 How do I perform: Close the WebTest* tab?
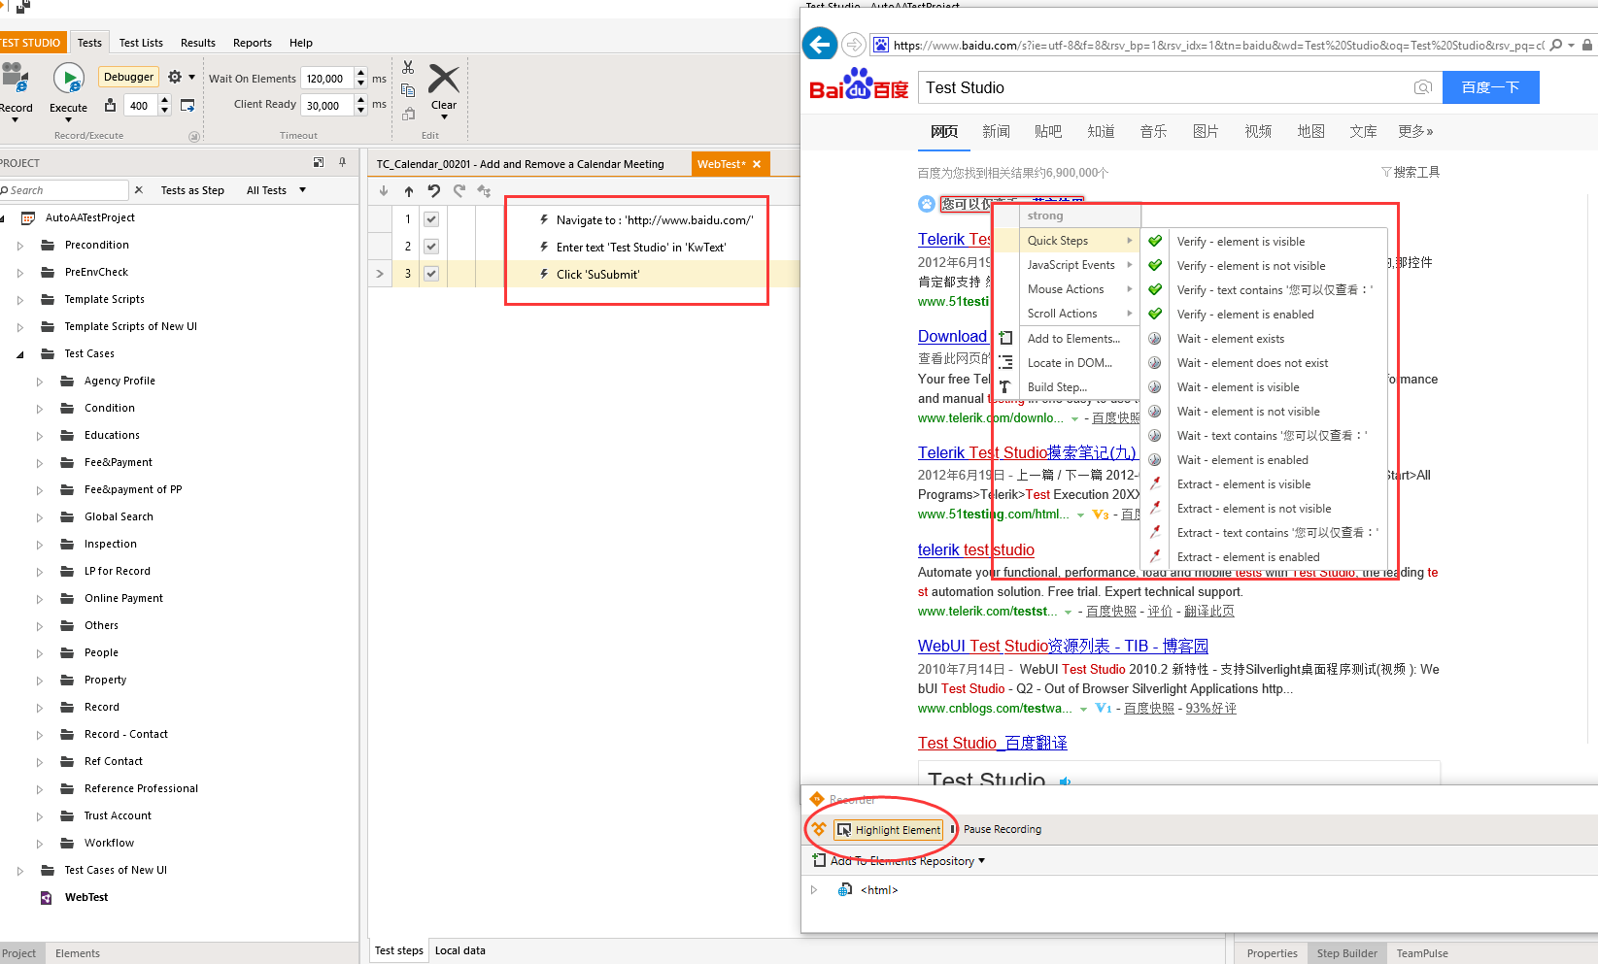point(757,164)
